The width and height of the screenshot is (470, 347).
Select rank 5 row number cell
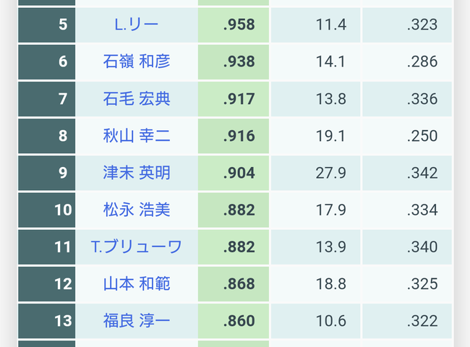click(63, 25)
